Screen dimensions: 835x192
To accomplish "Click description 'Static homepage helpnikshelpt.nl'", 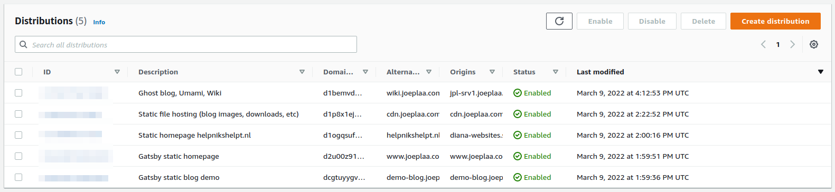I will point(194,135).
